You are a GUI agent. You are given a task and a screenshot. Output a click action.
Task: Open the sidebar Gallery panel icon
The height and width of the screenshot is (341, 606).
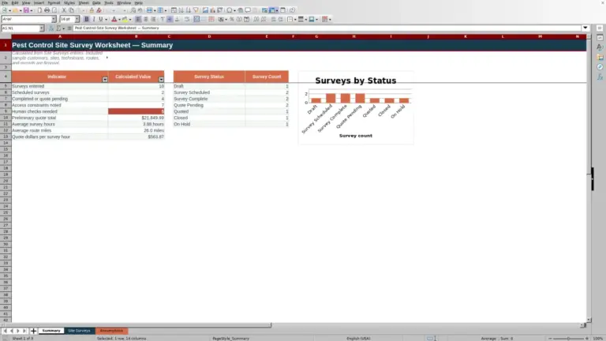pyautogui.click(x=600, y=57)
